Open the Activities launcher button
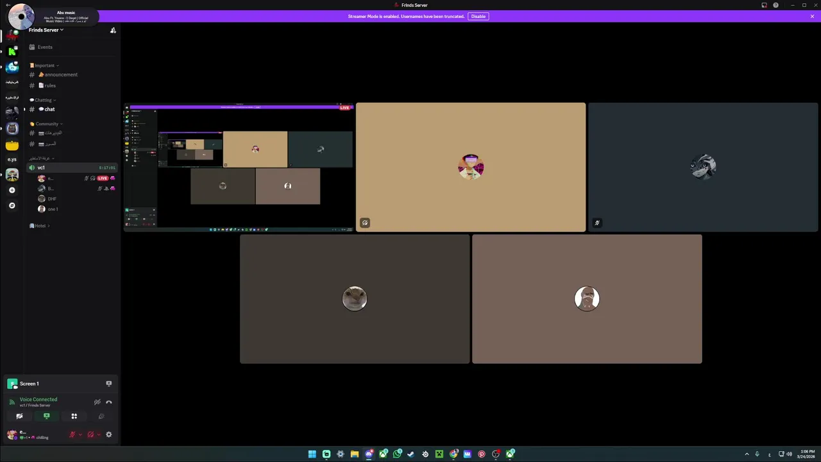 (x=74, y=416)
